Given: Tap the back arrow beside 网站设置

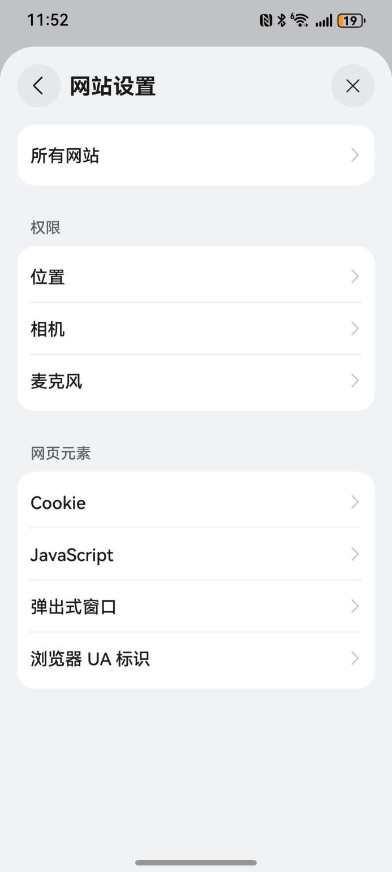Looking at the screenshot, I should [x=38, y=86].
